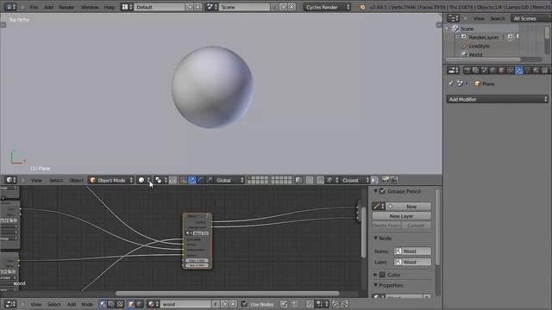The width and height of the screenshot is (552, 310).
Task: Switch to the Scene properties tab
Action: pyautogui.click(x=485, y=71)
